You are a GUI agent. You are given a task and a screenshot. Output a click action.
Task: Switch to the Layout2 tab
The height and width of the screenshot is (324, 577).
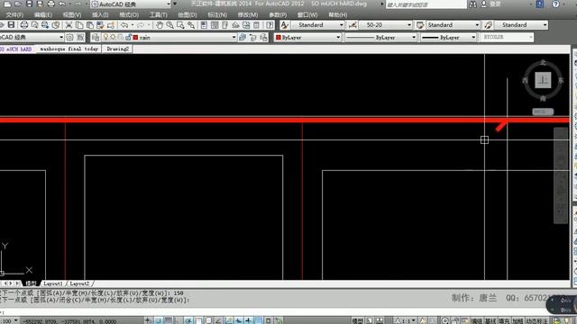tap(79, 283)
